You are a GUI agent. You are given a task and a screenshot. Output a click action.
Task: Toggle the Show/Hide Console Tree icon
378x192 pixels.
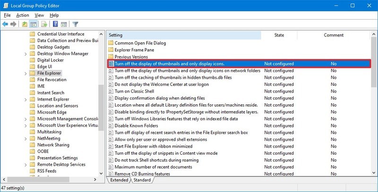tap(33, 24)
